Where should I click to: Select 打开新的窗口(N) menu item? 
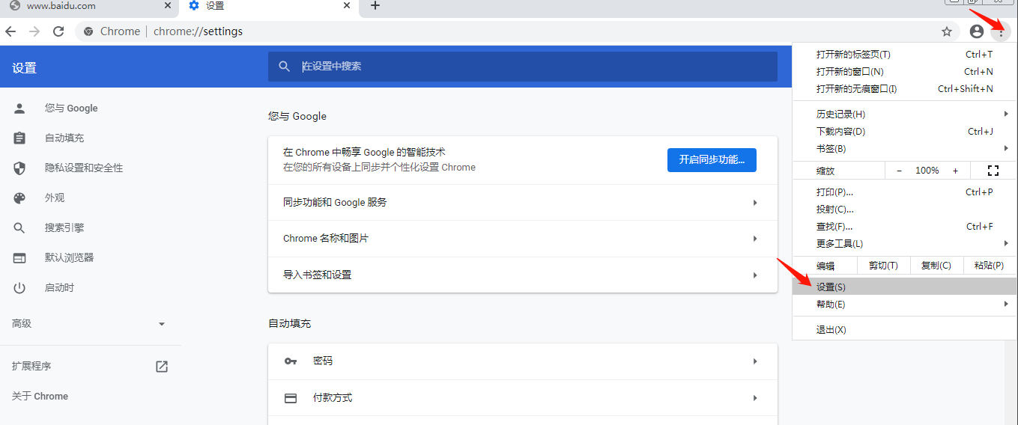tap(905, 72)
